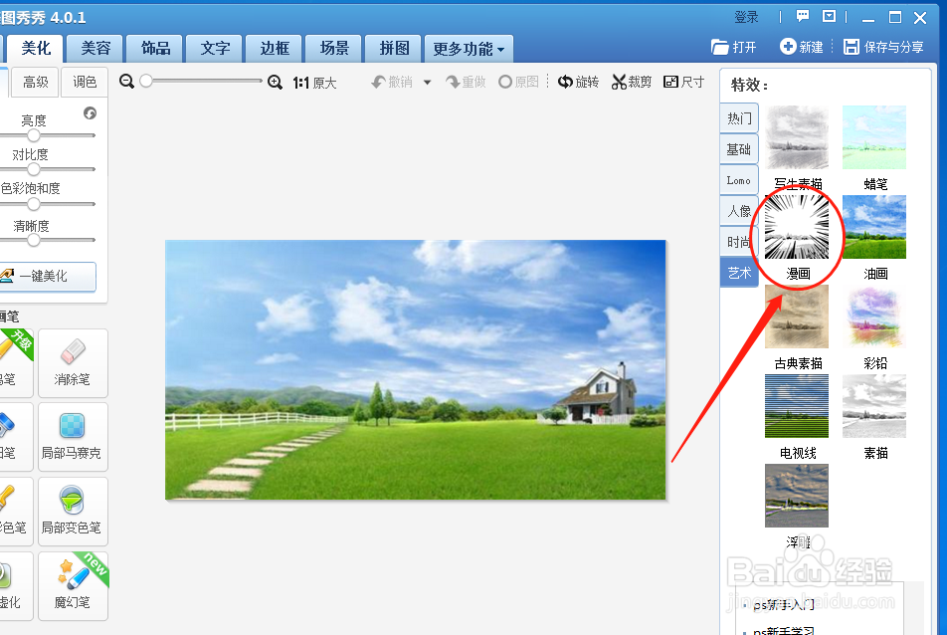Switch to the 拼图 tab
Viewport: 947px width, 635px height.
(394, 49)
